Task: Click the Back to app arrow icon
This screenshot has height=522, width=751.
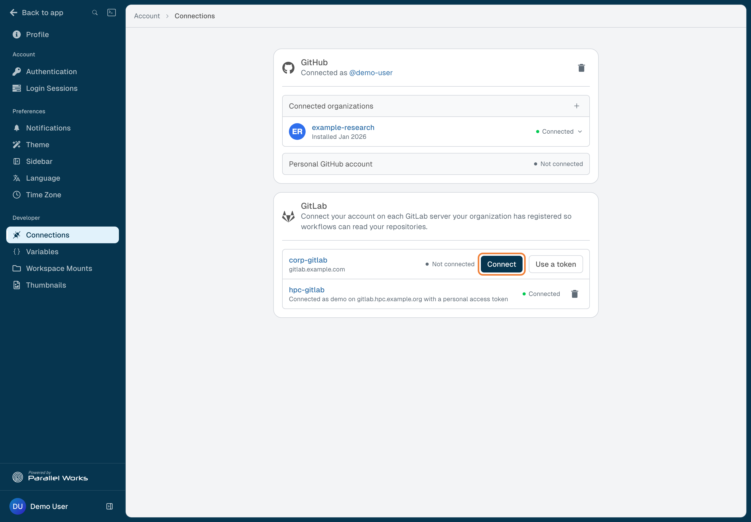Action: [x=14, y=13]
